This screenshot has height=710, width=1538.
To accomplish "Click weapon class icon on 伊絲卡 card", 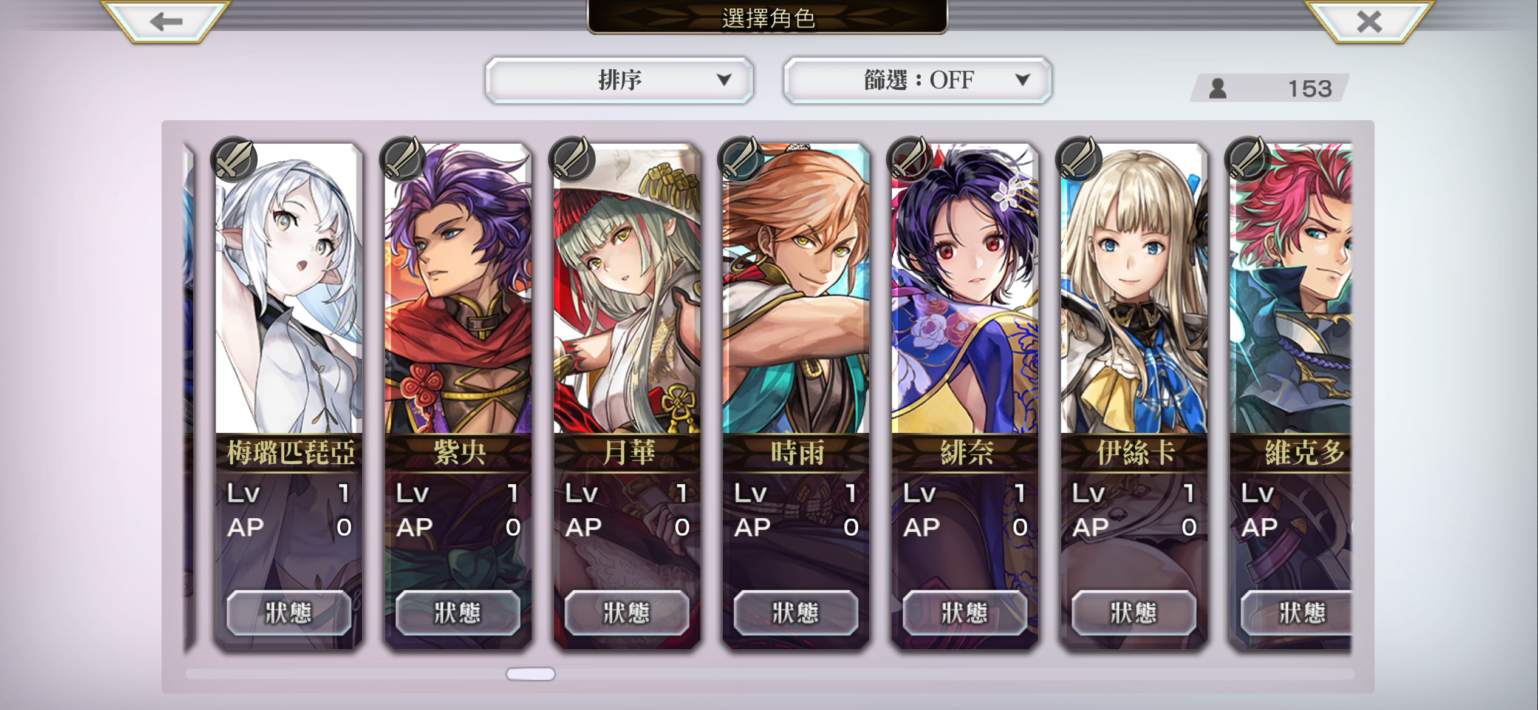I will coord(1078,160).
